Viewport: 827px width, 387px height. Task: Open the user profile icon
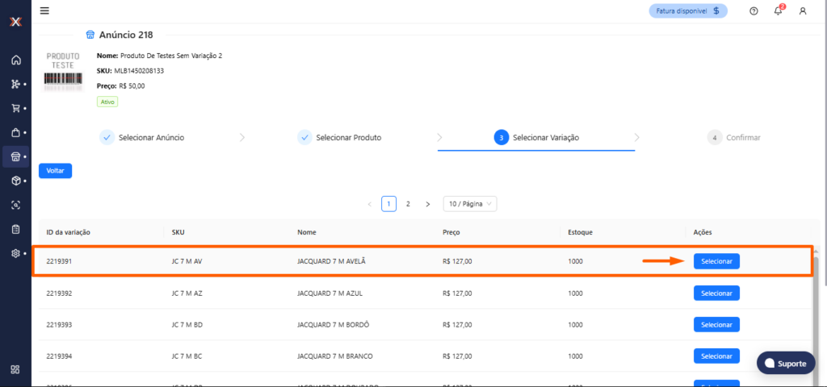pyautogui.click(x=802, y=11)
